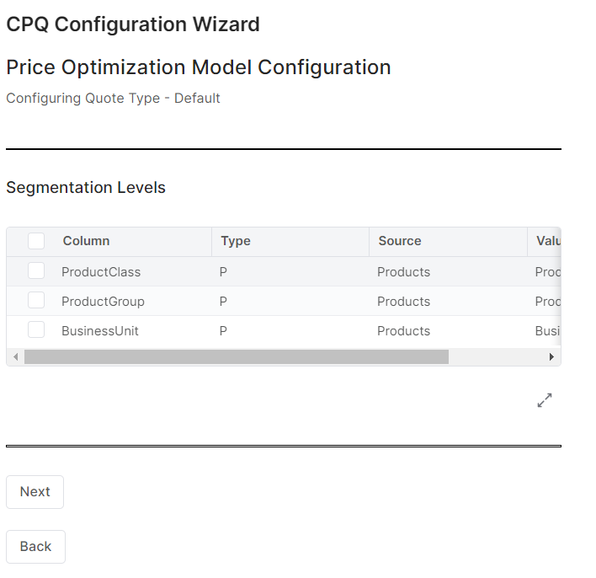
Task: Click the expand table fullscreen icon
Action: click(545, 401)
